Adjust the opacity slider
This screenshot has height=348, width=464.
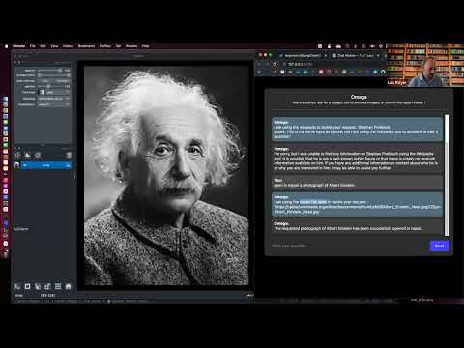pos(51,70)
